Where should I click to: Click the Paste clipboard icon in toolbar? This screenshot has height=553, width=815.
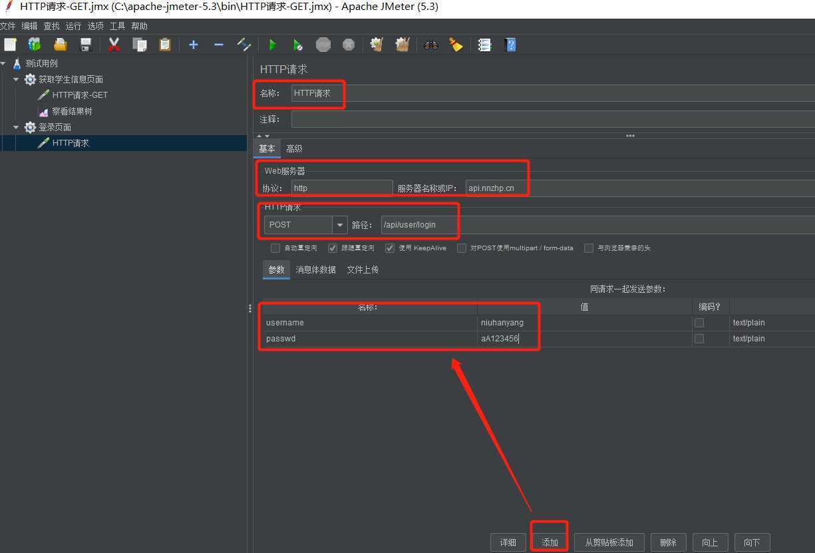(164, 45)
